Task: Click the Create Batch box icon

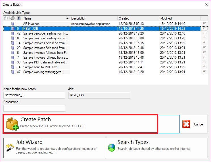Action: (x=12, y=124)
